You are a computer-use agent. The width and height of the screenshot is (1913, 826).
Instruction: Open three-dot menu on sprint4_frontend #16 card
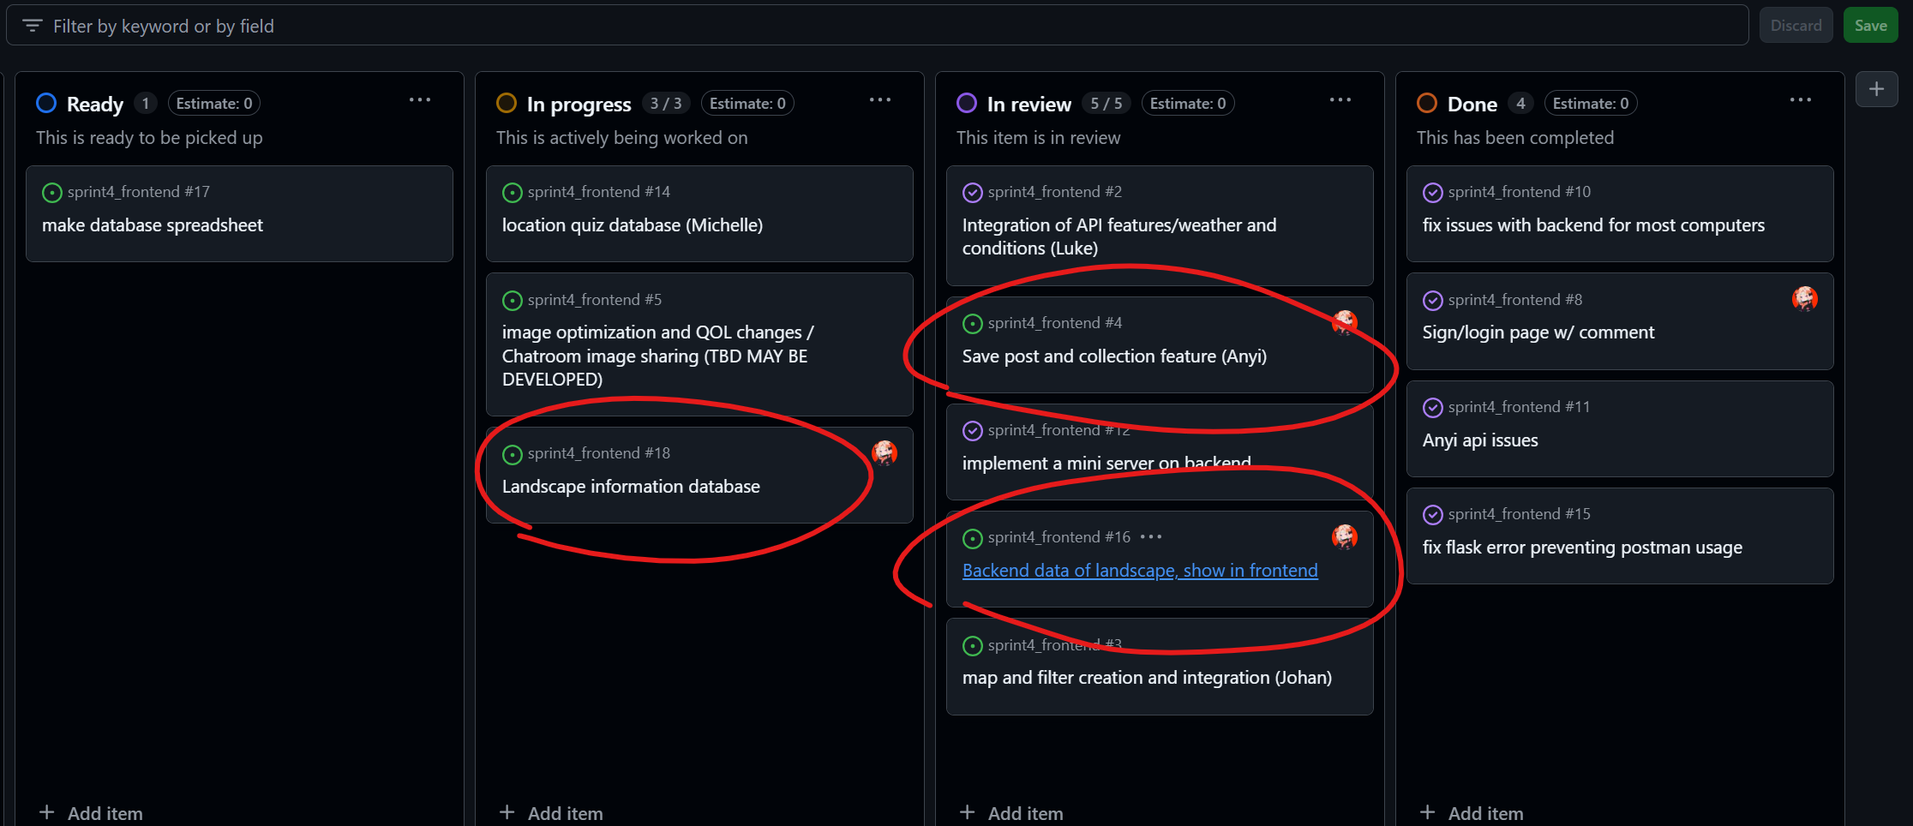click(1151, 537)
